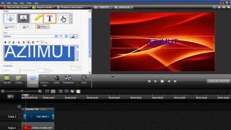
Task: Open the Border dropdown
Action: (10, 27)
